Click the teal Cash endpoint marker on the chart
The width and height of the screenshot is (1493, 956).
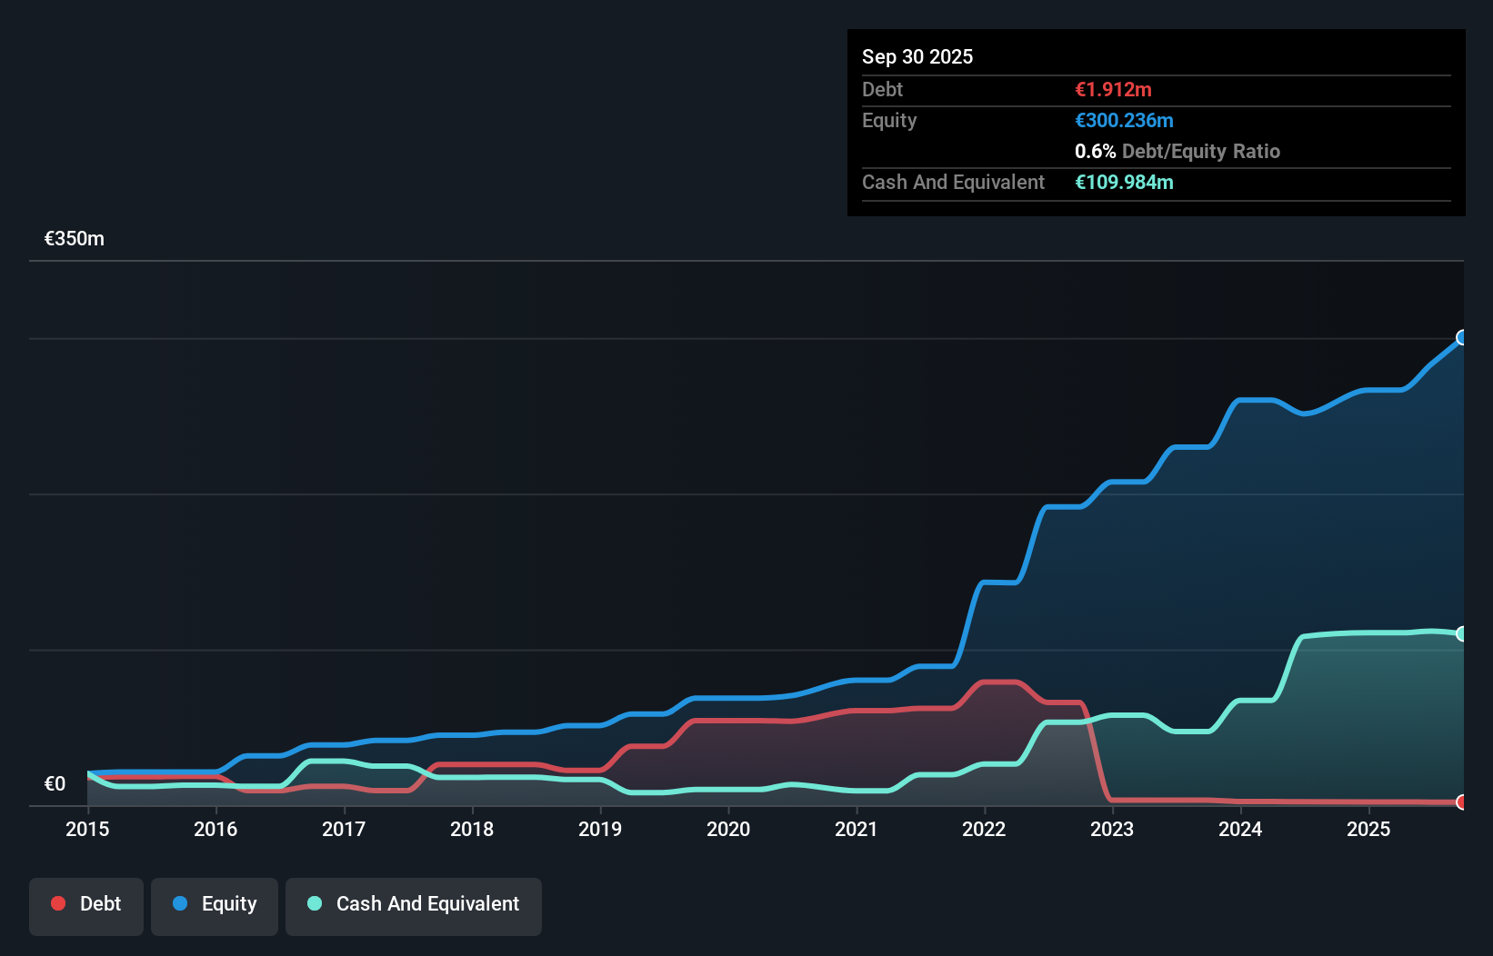tap(1461, 633)
